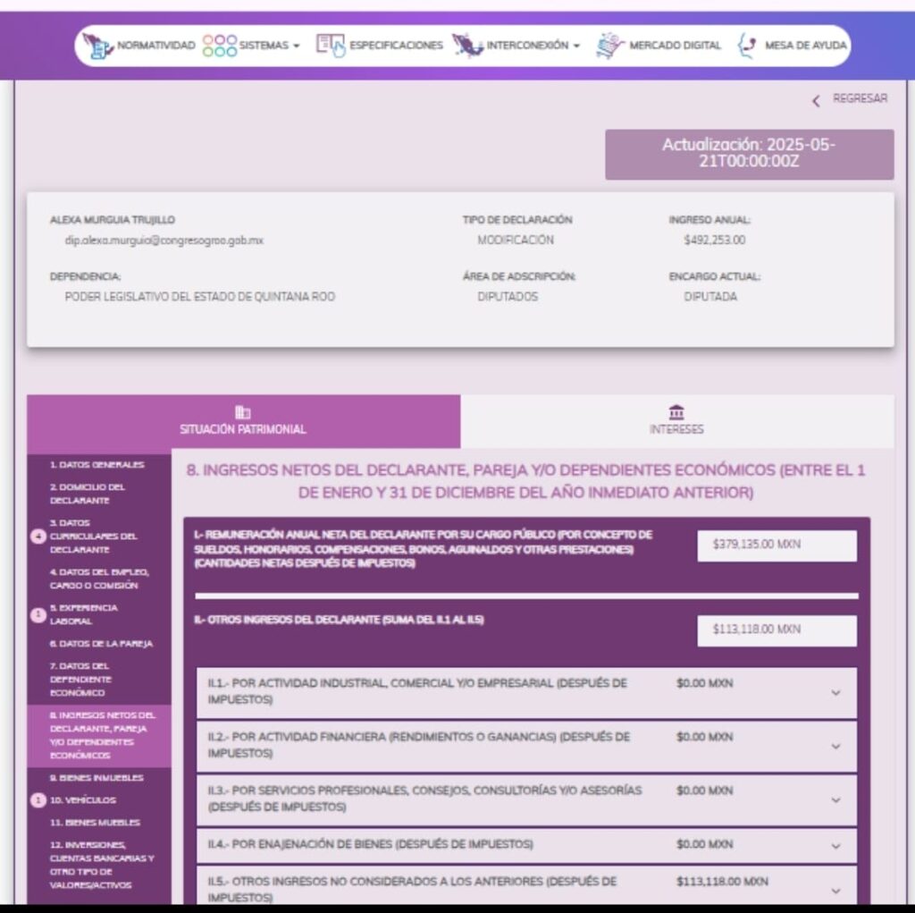
Task: Expand II.3 servicios profesionales income row
Action: point(835,799)
